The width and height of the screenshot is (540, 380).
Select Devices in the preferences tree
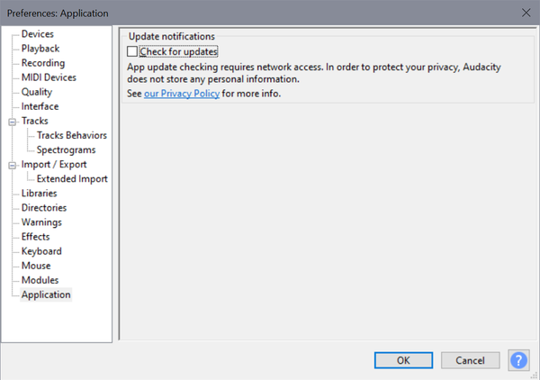[38, 33]
